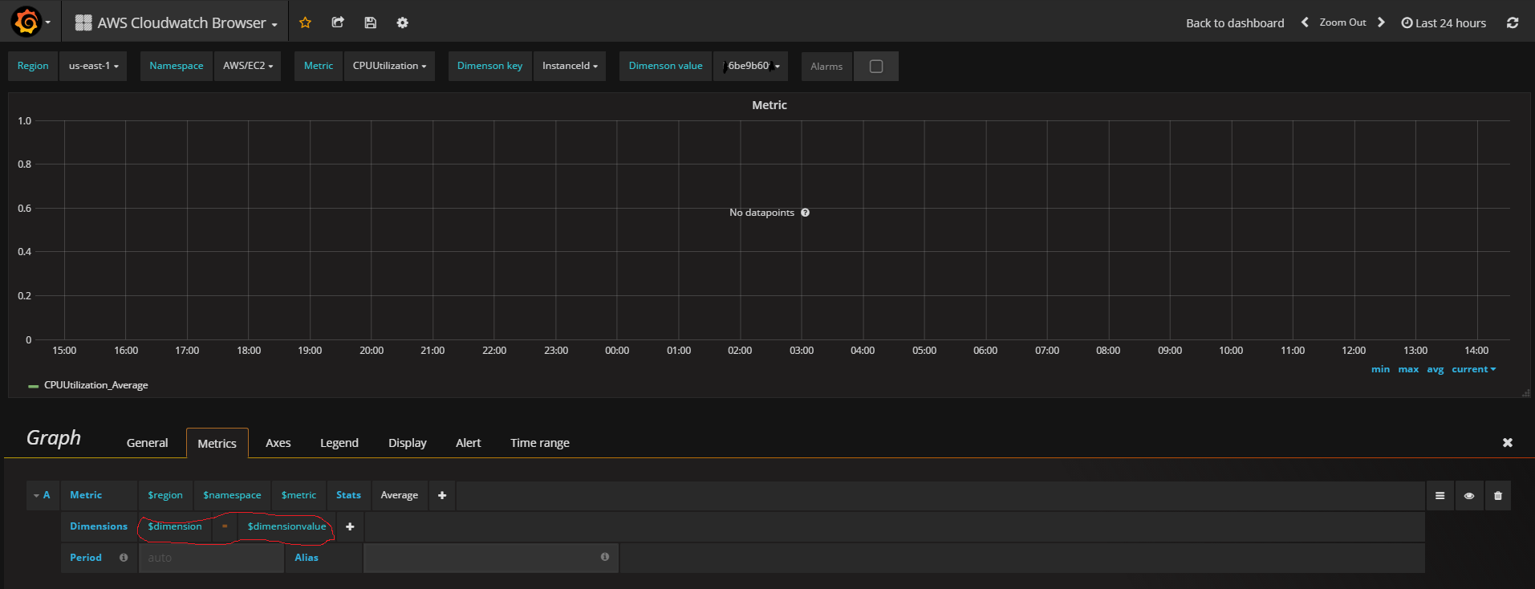1535x589 pixels.
Task: Edit the $dimensionvalue segment
Action: click(x=286, y=526)
